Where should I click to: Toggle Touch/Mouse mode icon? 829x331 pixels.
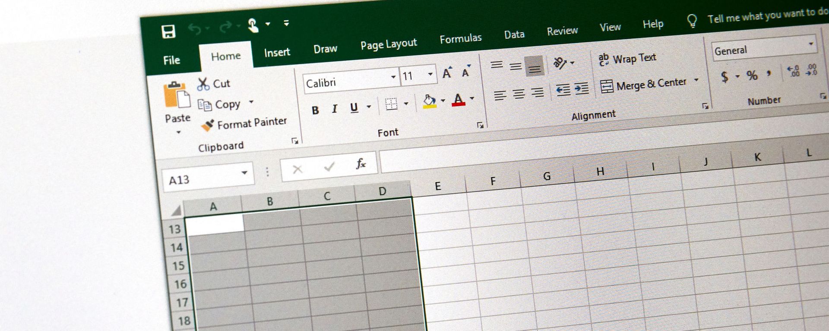click(x=253, y=25)
